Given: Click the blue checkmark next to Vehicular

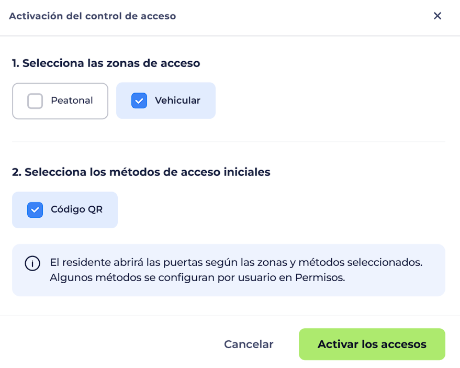Looking at the screenshot, I should pos(139,101).
